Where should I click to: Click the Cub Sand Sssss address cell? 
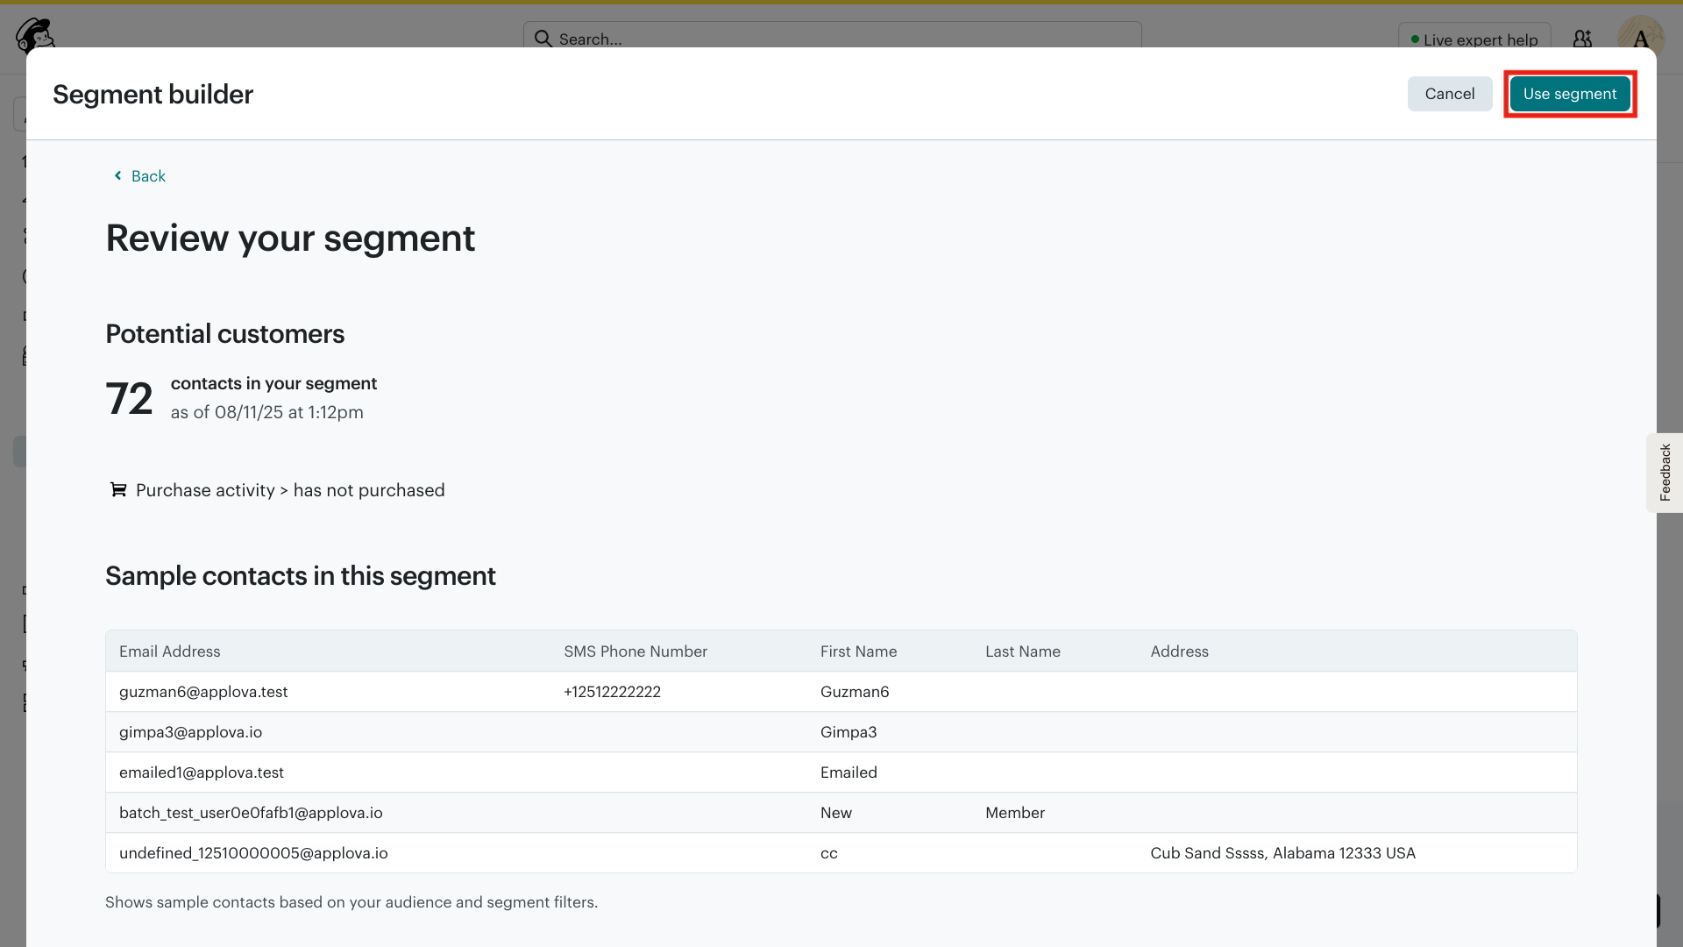1282,853
